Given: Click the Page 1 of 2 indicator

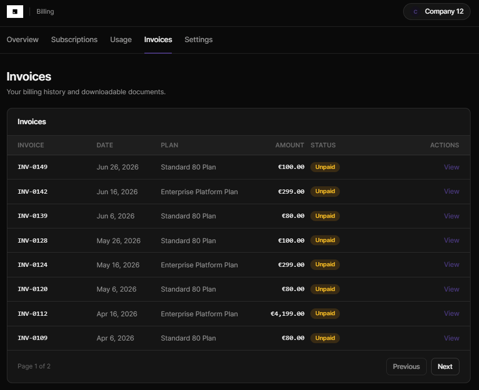Looking at the screenshot, I should tap(34, 366).
